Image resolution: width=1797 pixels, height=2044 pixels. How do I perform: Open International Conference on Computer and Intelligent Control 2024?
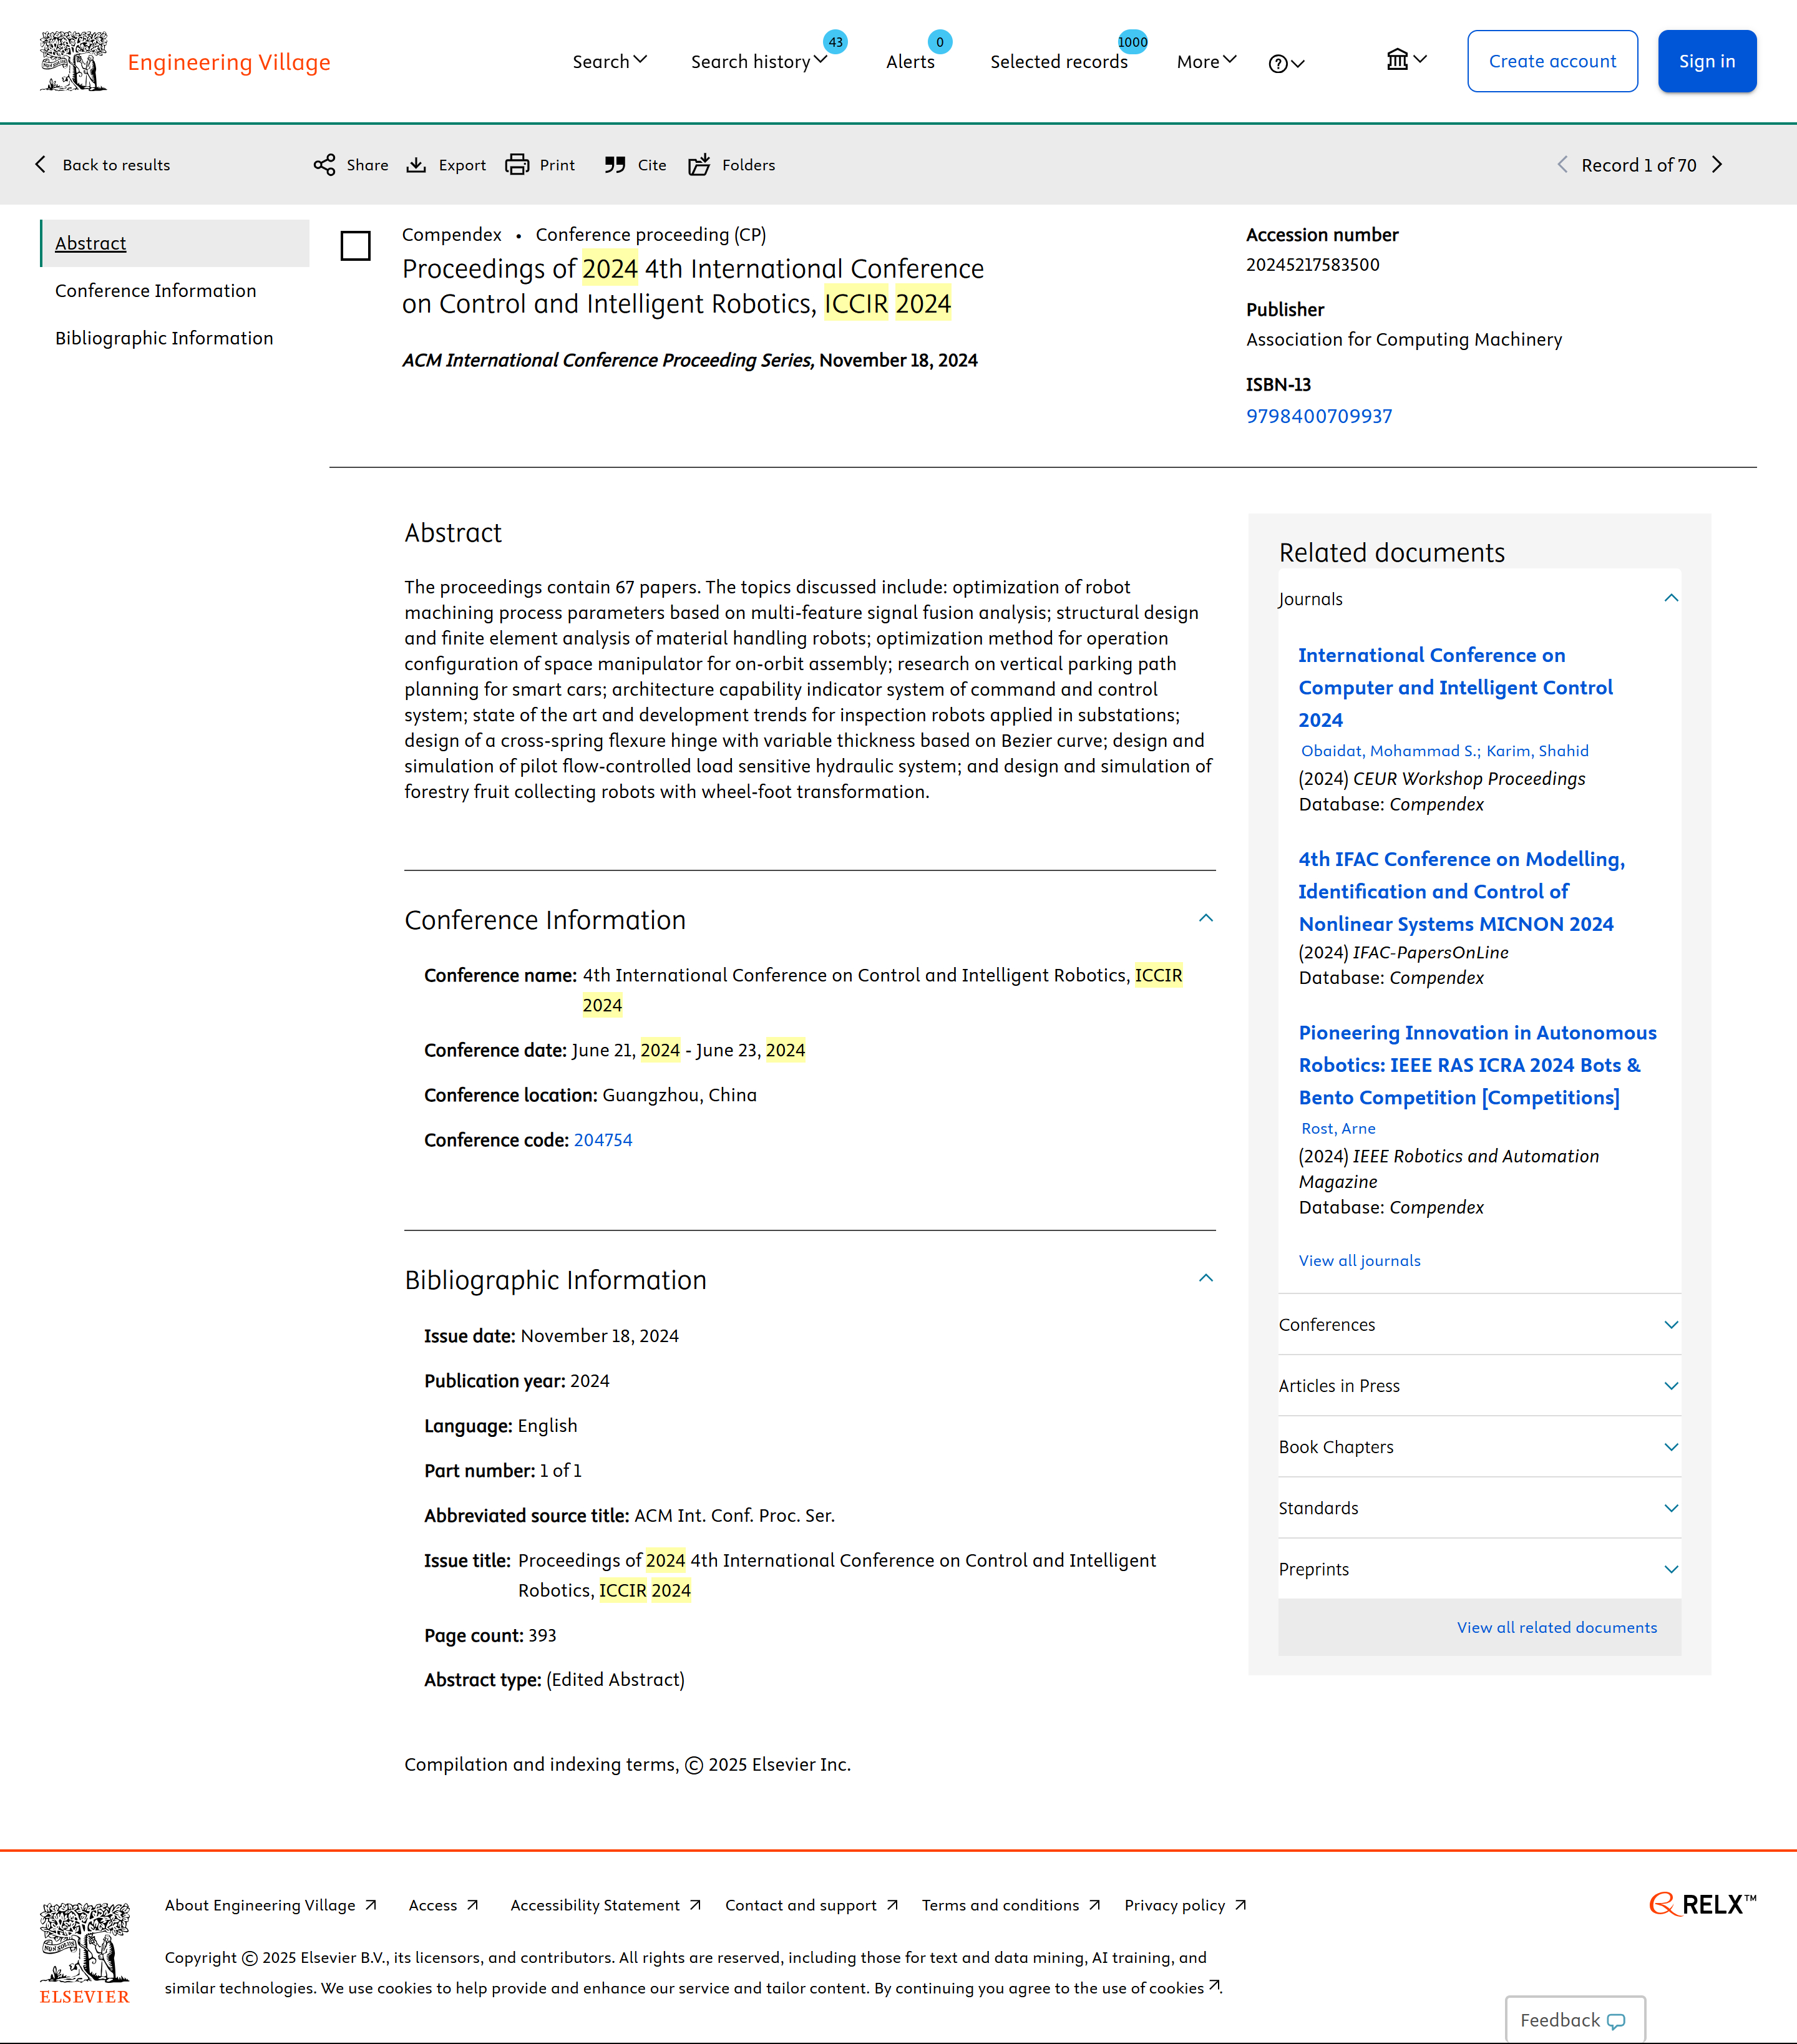coord(1455,687)
